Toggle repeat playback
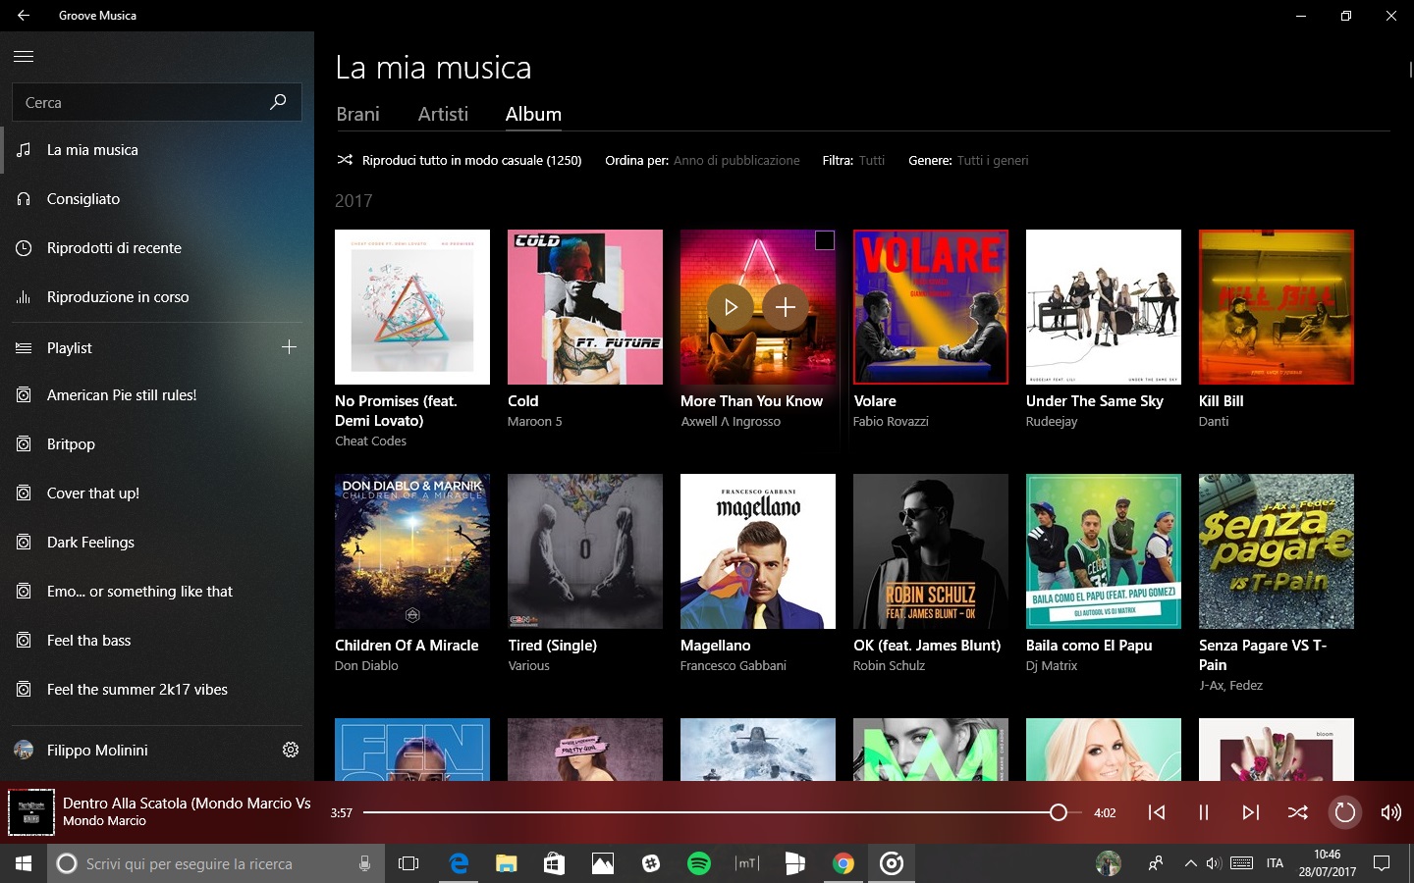Image resolution: width=1414 pixels, height=883 pixels. [x=1344, y=812]
